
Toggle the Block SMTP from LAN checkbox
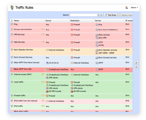12,69
